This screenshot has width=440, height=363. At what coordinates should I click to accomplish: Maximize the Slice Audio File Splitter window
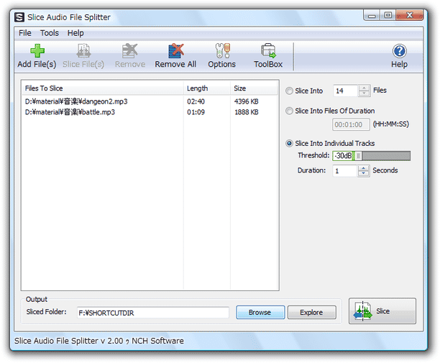tap(388, 15)
